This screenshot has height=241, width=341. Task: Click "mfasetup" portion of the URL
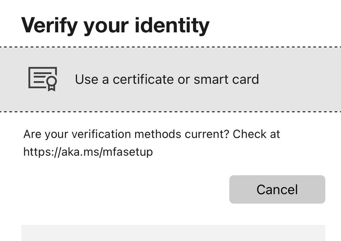(x=128, y=152)
